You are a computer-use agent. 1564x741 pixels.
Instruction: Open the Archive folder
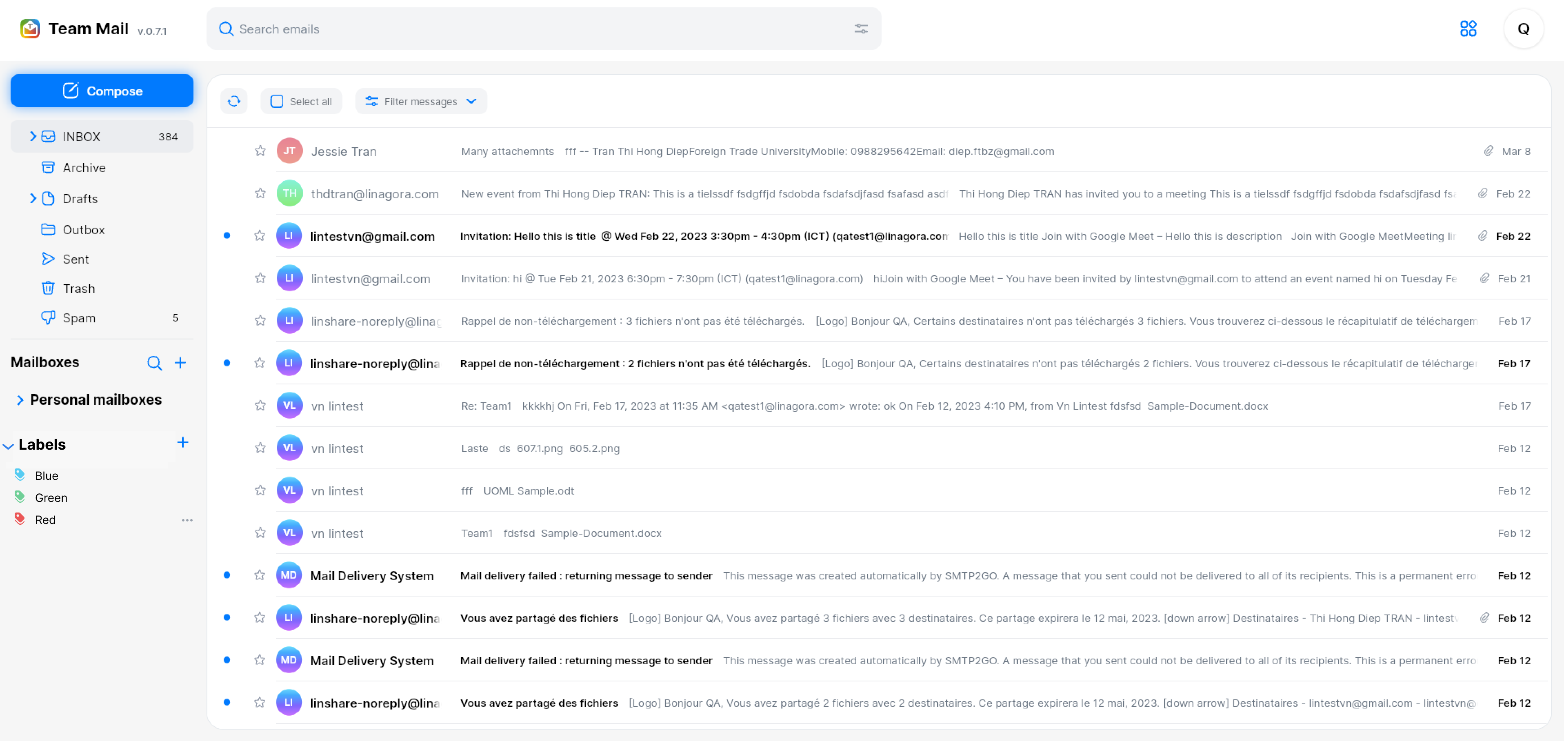click(x=102, y=167)
